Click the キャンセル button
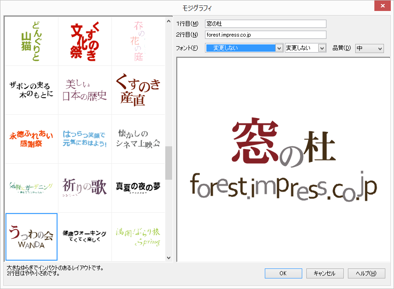 pyautogui.click(x=325, y=273)
